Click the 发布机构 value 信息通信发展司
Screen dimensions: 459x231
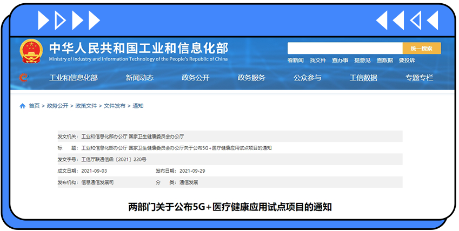[x=97, y=182]
